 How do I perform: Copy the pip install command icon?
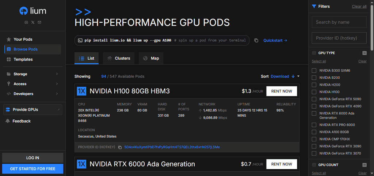click(x=256, y=40)
